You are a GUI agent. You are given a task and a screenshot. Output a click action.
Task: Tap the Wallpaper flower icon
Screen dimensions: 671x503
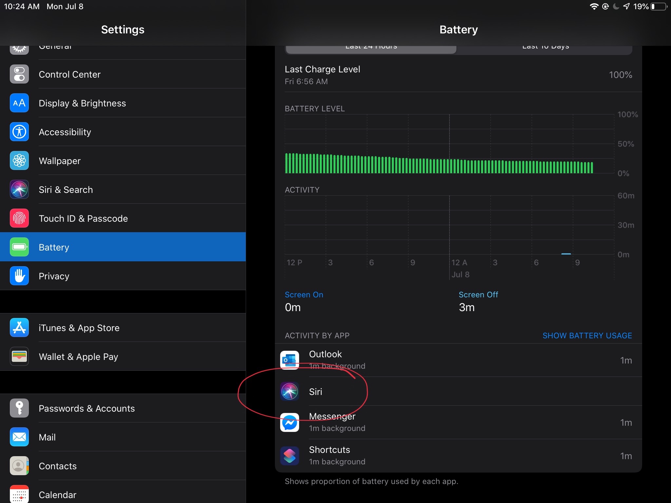[19, 161]
